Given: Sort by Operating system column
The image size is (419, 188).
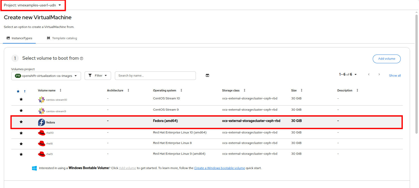Looking at the screenshot, I should tap(181, 90).
